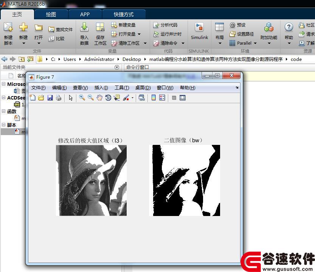The height and width of the screenshot is (272, 315).
Task: Open 文件(F) menu in Figure 7
Action: coord(38,88)
